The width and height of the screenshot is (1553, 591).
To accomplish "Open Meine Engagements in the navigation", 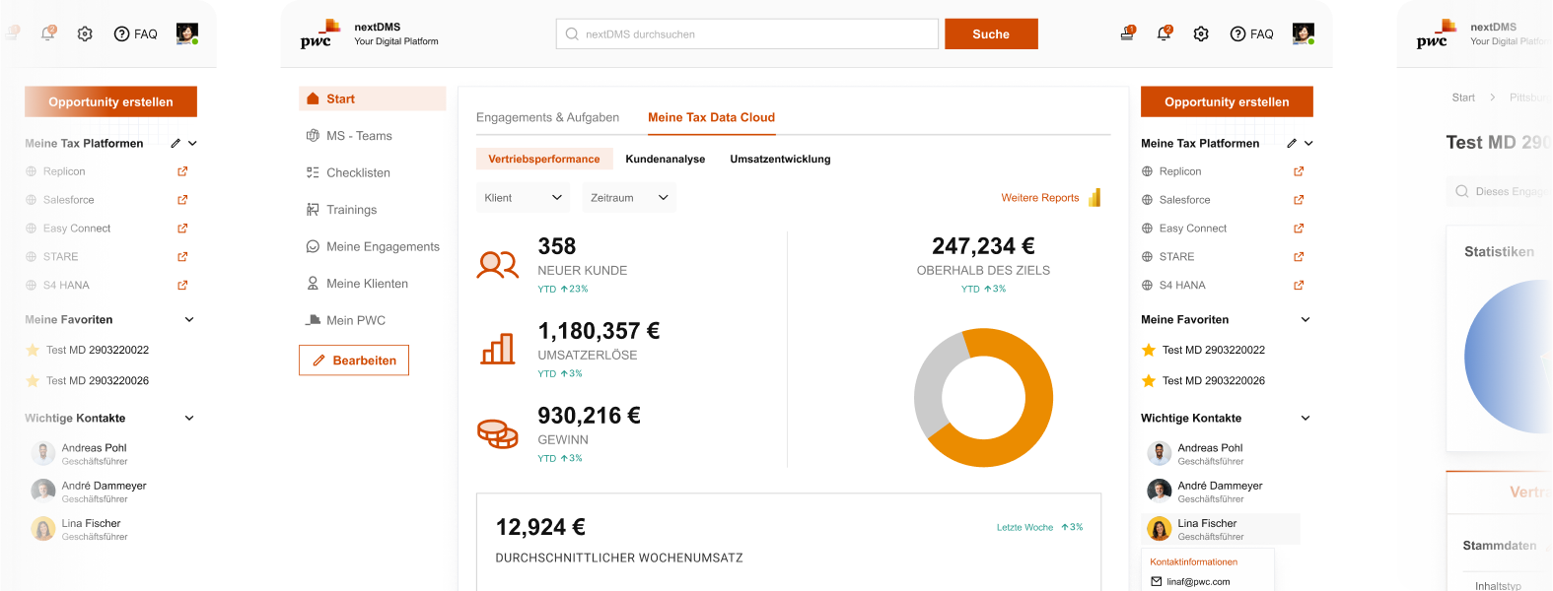I will tap(373, 246).
